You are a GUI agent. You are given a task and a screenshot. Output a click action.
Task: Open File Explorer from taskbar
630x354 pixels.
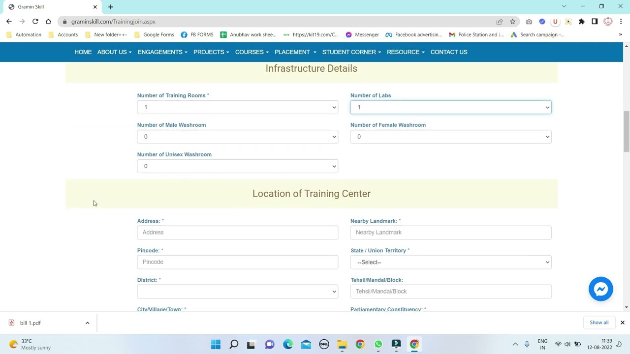point(342,344)
